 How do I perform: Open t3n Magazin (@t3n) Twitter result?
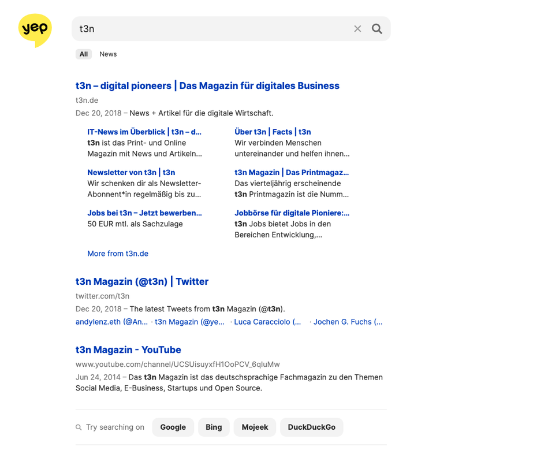click(142, 281)
